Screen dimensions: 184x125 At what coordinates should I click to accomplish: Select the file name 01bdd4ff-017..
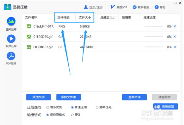coord(44,26)
